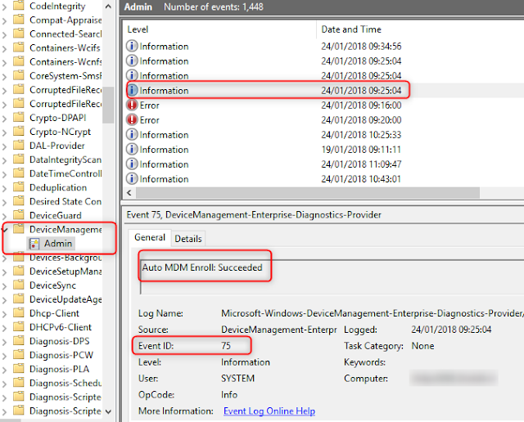Click the Admin log icon in tree
Image resolution: width=524 pixels, height=422 pixels.
(34, 244)
